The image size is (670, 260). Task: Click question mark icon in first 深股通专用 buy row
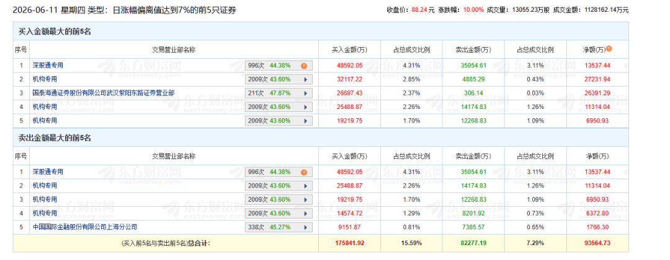coord(304,66)
